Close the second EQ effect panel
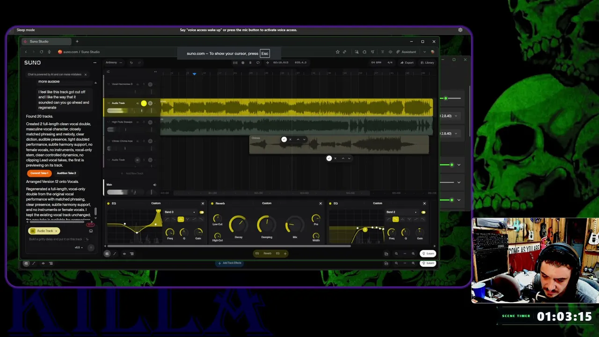 [424, 204]
